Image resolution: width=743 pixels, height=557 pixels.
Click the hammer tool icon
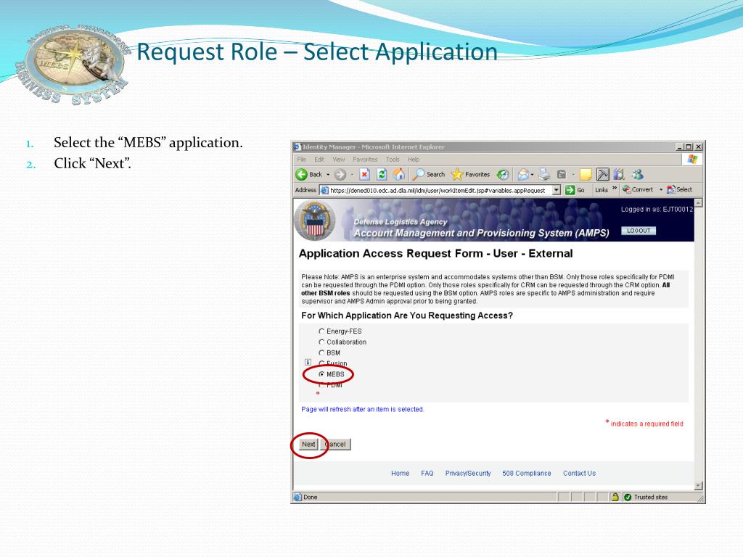click(602, 174)
